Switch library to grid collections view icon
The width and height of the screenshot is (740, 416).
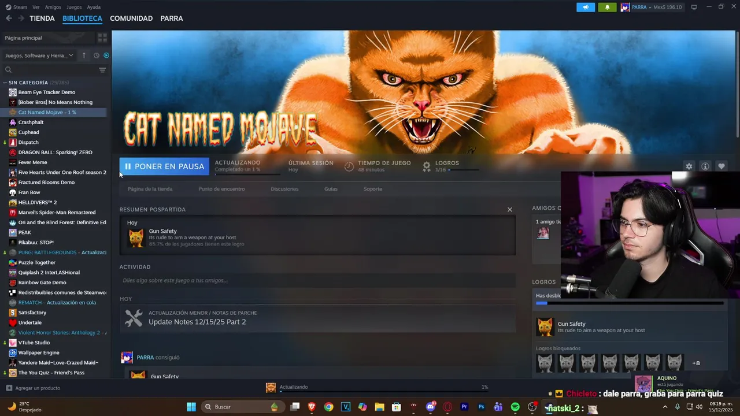click(102, 38)
